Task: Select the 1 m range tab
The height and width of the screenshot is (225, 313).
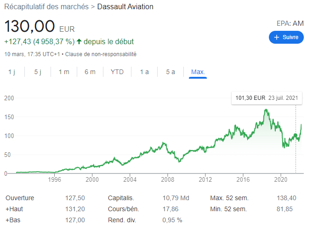Action: (x=64, y=72)
